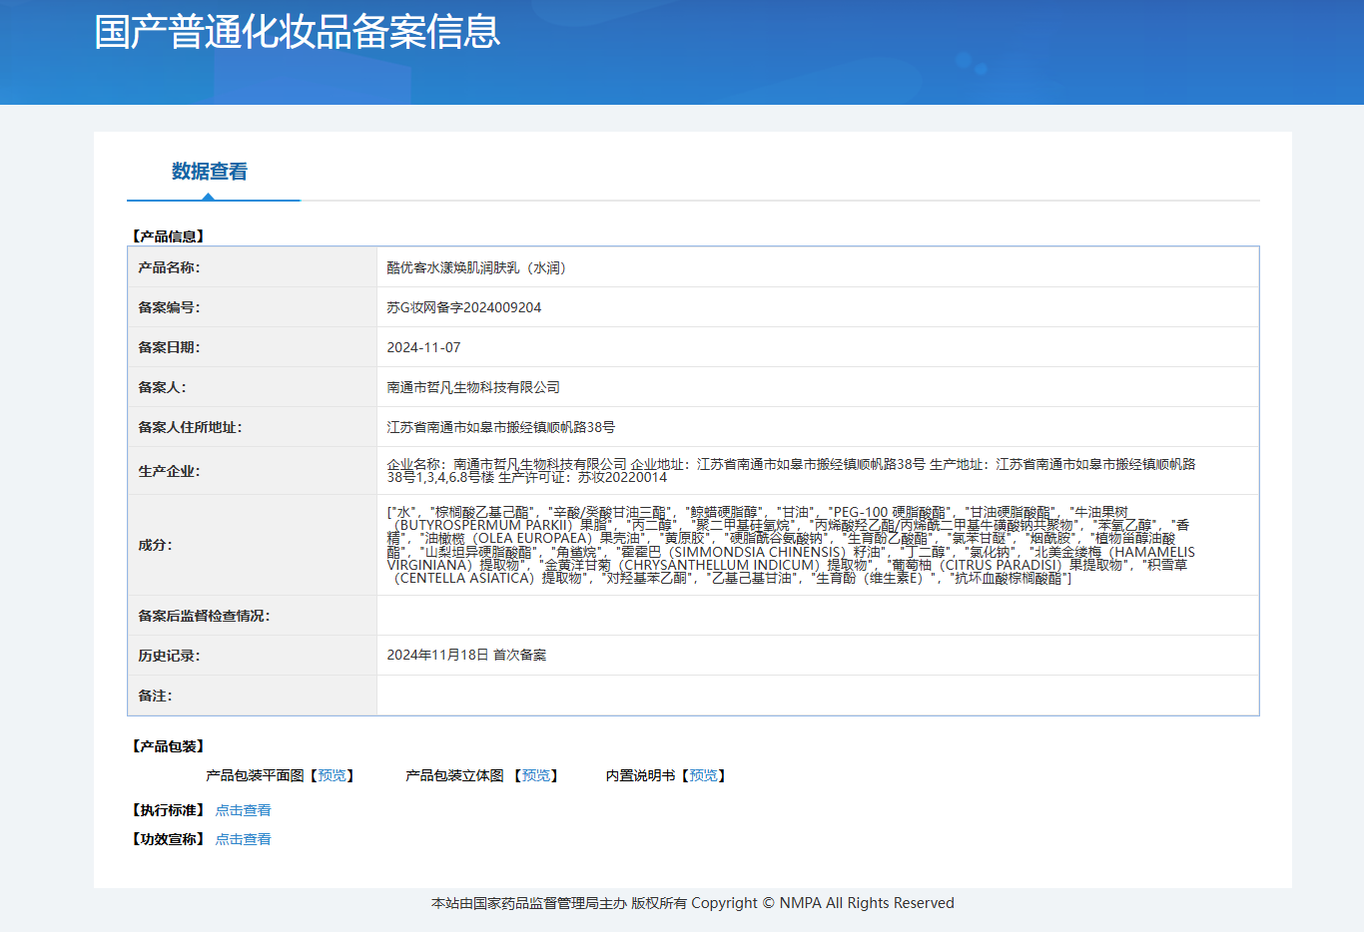Click the 生产企业 details text
1364x932 pixels.
[x=791, y=470]
